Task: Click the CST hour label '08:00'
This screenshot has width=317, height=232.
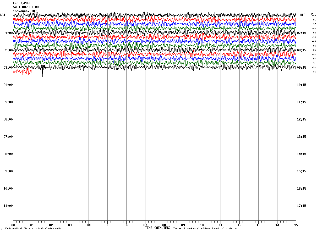Action: [x=8, y=154]
